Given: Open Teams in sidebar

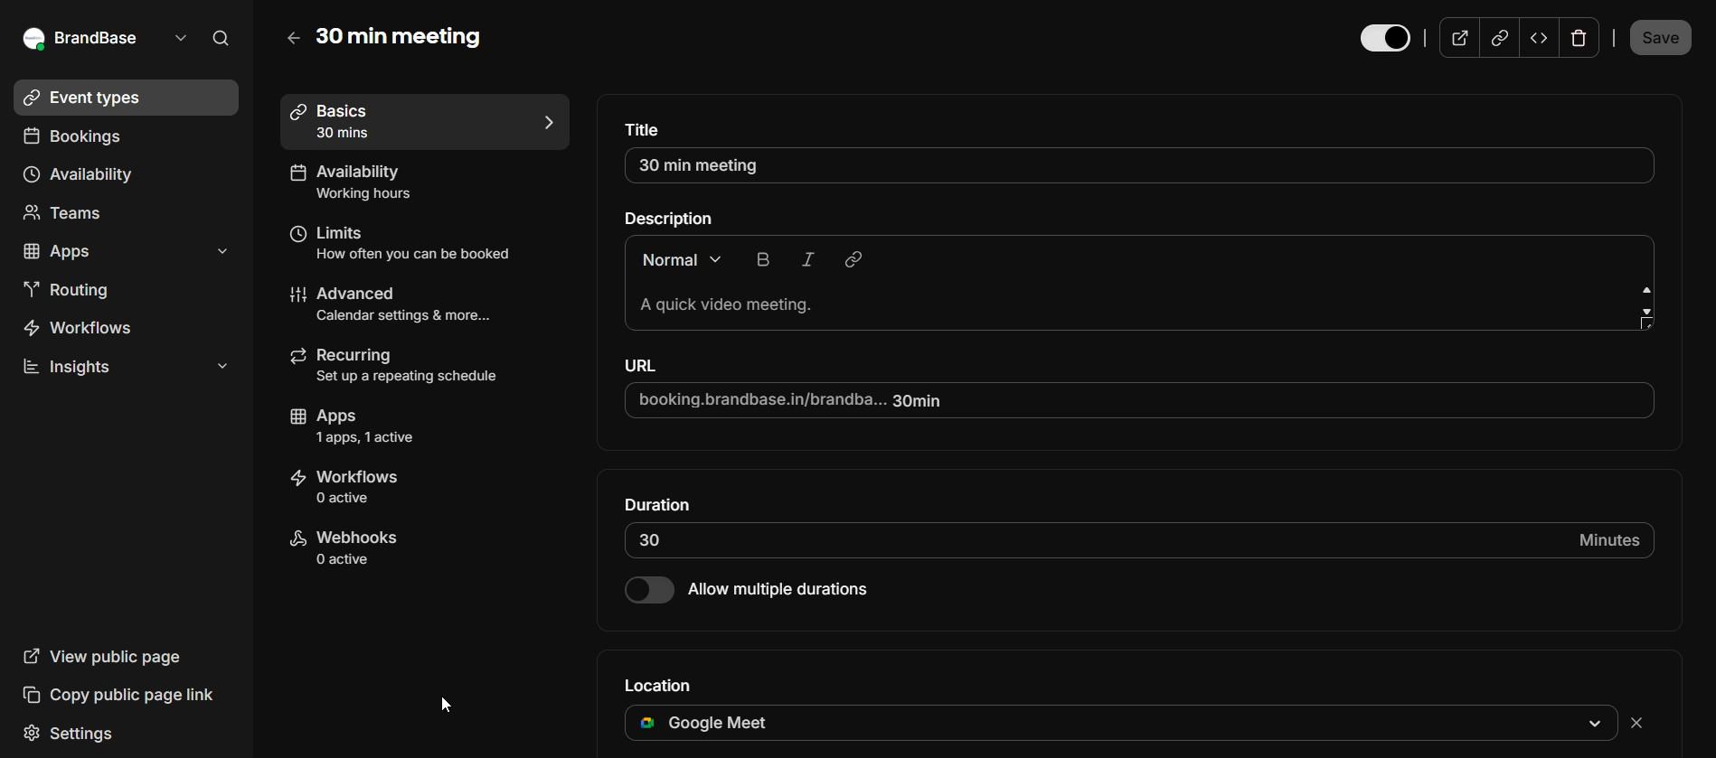Looking at the screenshot, I should coord(126,213).
